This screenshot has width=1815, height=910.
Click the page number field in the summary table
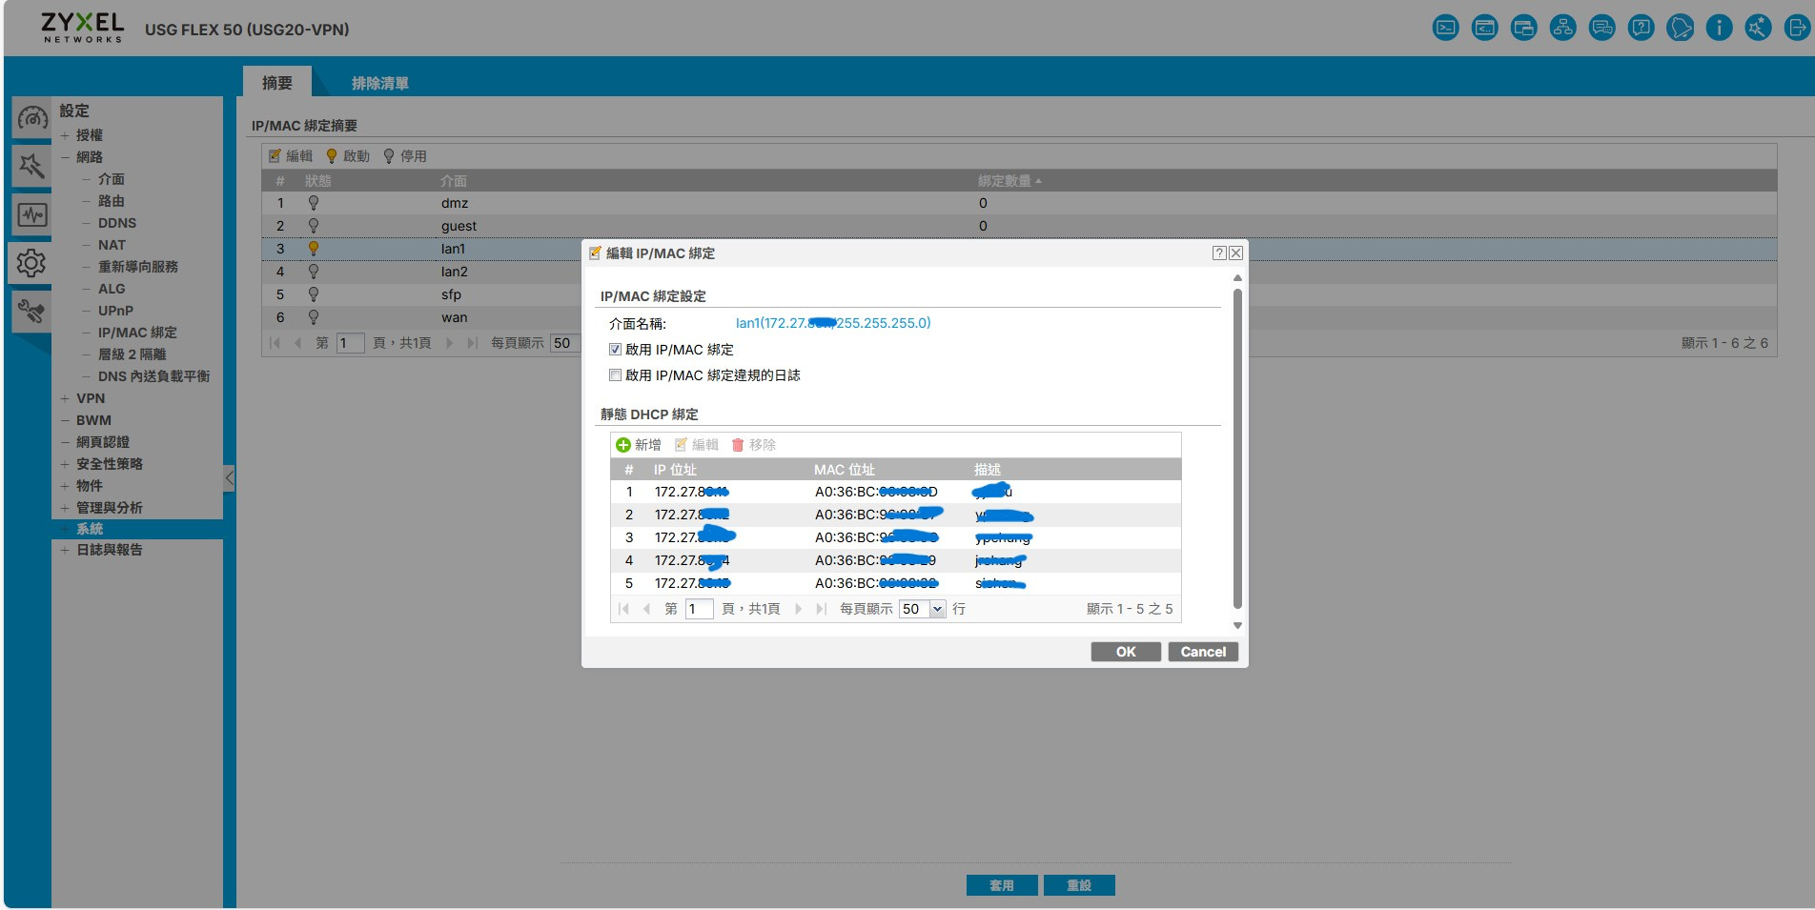[x=350, y=343]
